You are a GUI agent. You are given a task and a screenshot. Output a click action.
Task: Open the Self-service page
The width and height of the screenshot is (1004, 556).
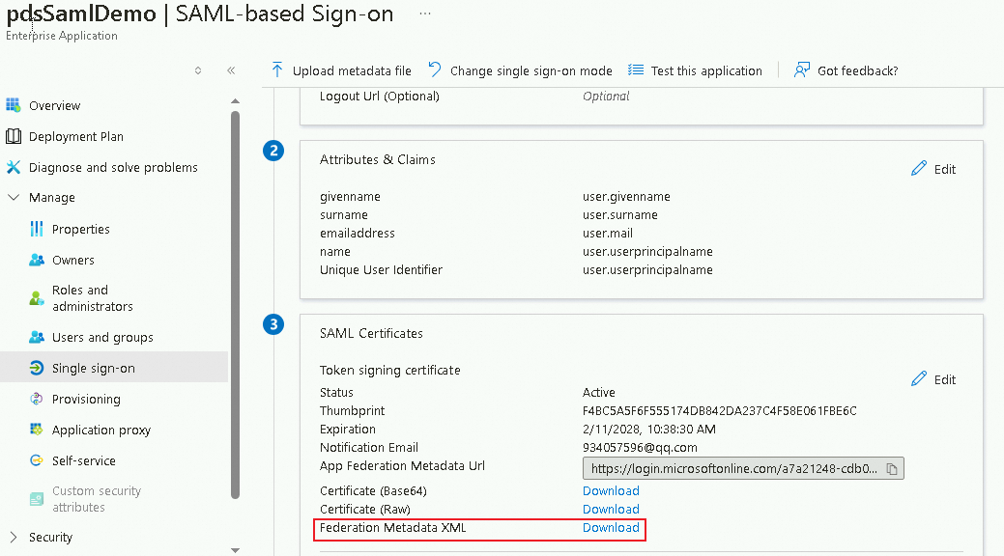pos(84,460)
